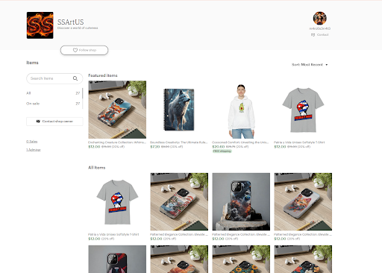Click the Contact link under the owner avatar

(x=320, y=35)
